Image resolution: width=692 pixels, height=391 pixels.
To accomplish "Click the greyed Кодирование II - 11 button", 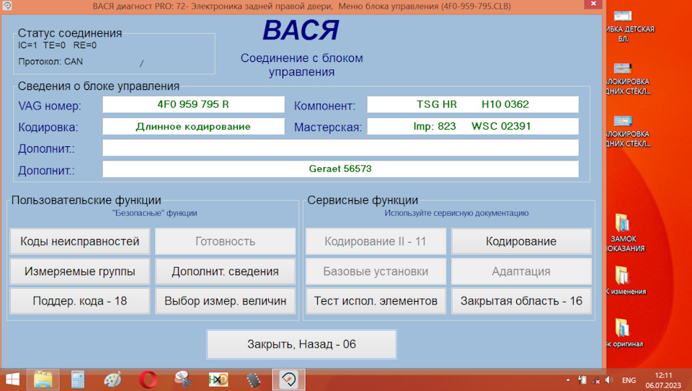I will click(376, 241).
